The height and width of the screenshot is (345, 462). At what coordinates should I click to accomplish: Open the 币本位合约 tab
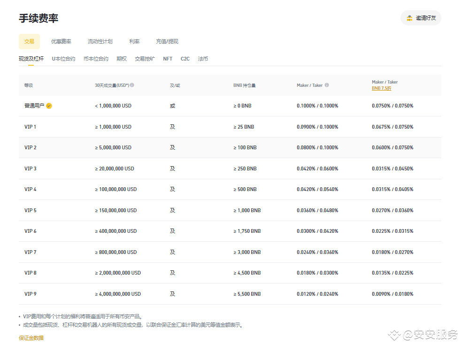pos(95,58)
